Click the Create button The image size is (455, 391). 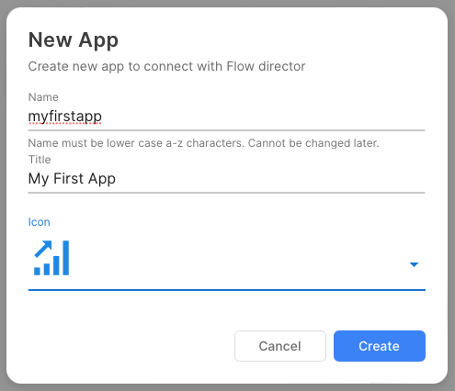pyautogui.click(x=380, y=346)
